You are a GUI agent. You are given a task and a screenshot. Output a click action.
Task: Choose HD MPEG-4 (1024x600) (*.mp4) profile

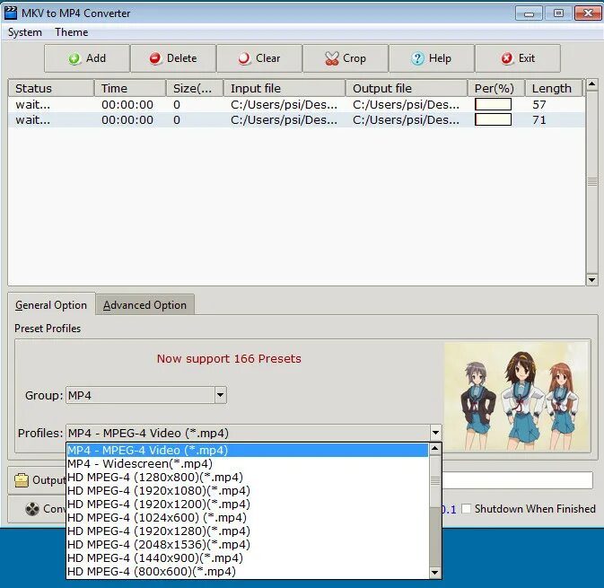pos(248,517)
